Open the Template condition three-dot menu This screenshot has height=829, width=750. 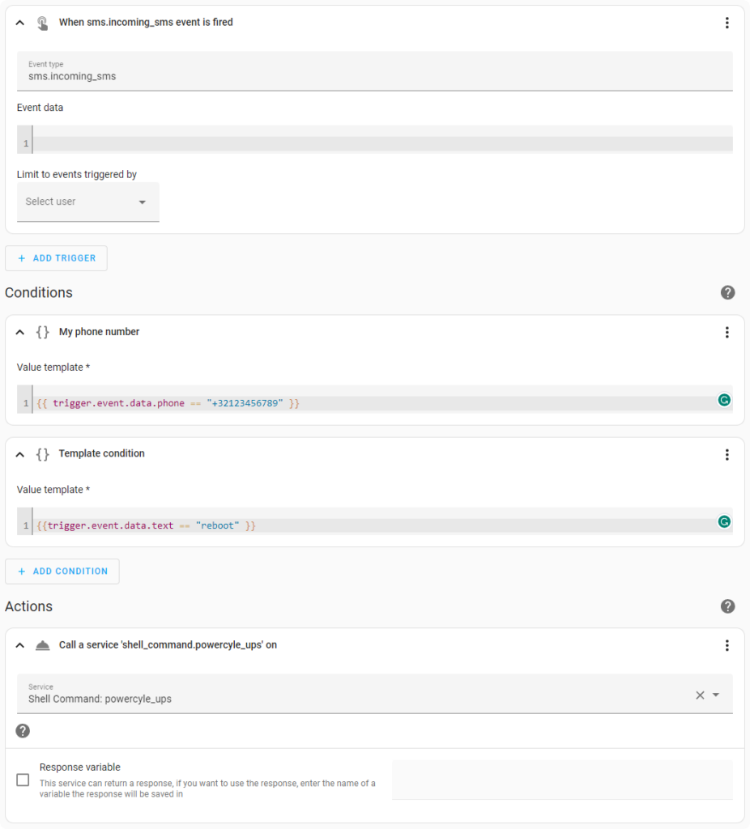coord(727,455)
